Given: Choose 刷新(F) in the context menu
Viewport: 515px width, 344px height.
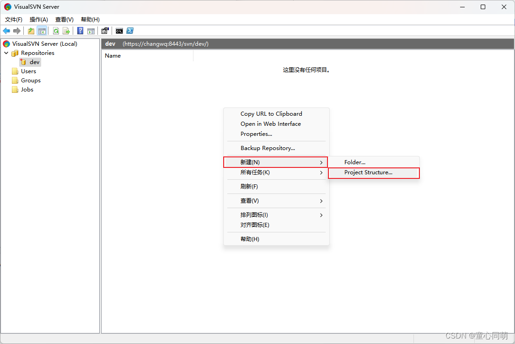Looking at the screenshot, I should 276,187.
